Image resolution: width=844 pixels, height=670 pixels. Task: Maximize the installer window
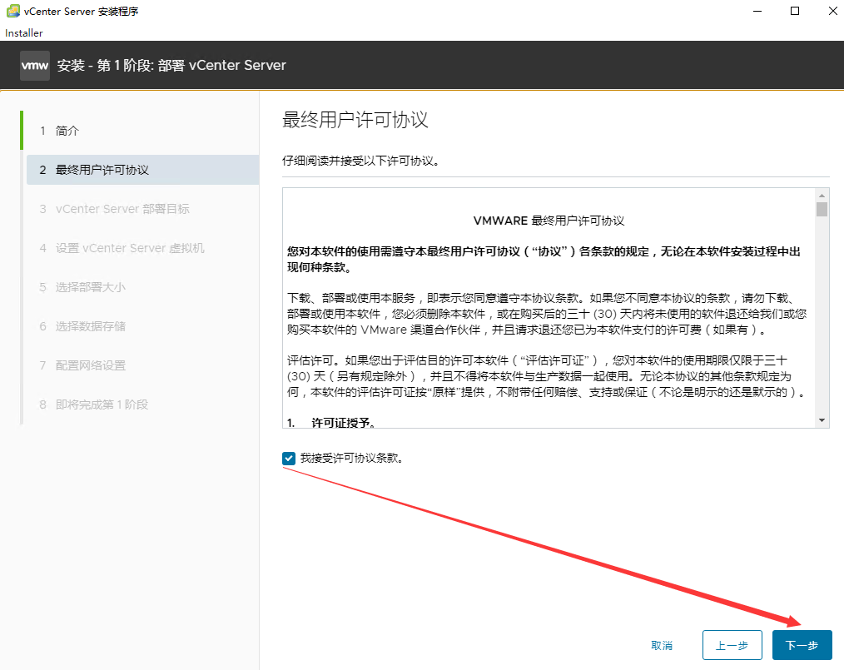click(x=795, y=12)
